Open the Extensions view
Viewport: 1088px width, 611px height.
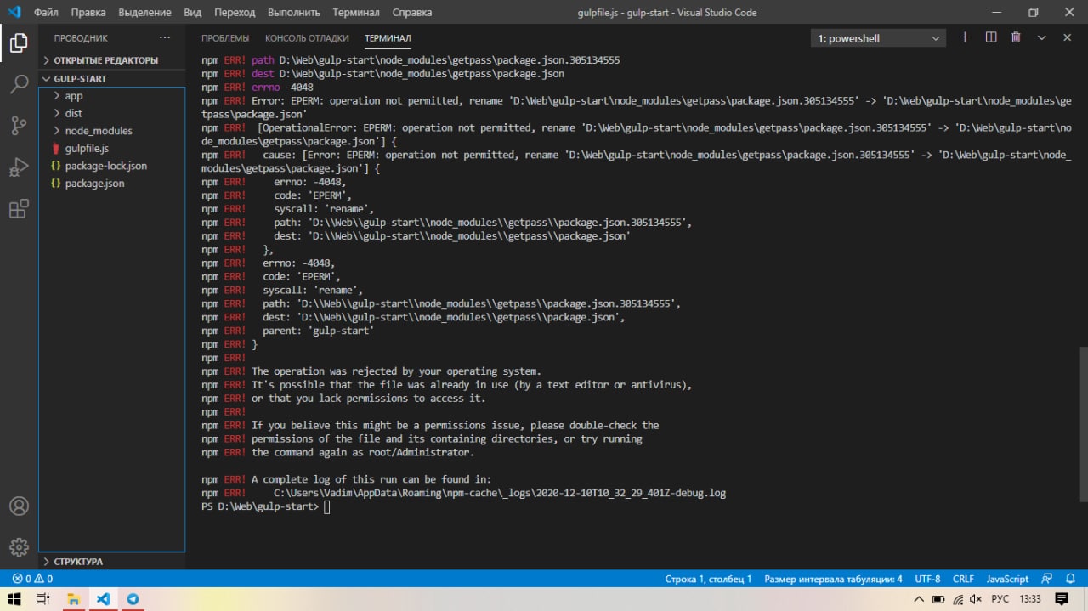[19, 209]
